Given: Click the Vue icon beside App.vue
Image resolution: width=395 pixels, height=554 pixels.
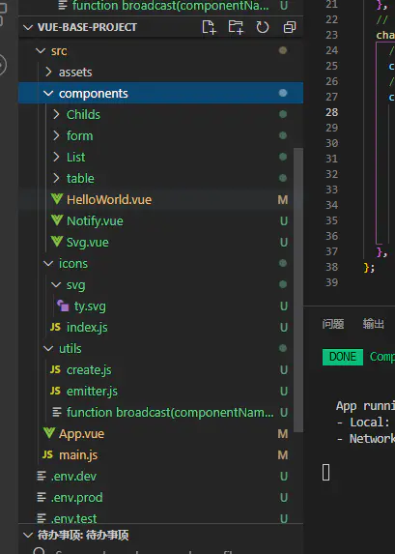Looking at the screenshot, I should coord(49,433).
